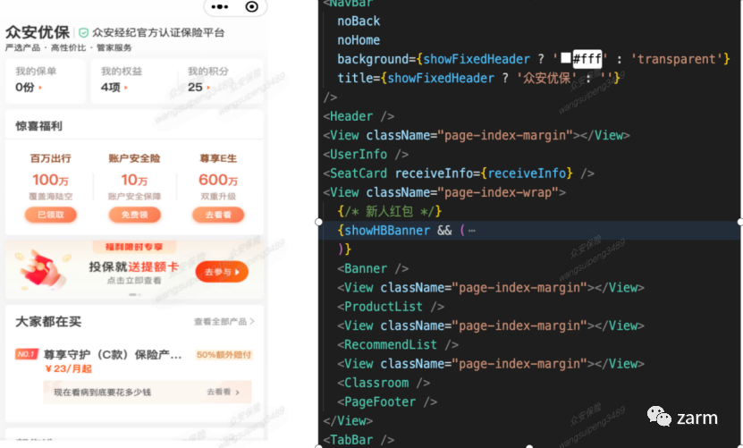743x448 pixels.
Task: Tap the green shield certification icon
Action: [83, 33]
